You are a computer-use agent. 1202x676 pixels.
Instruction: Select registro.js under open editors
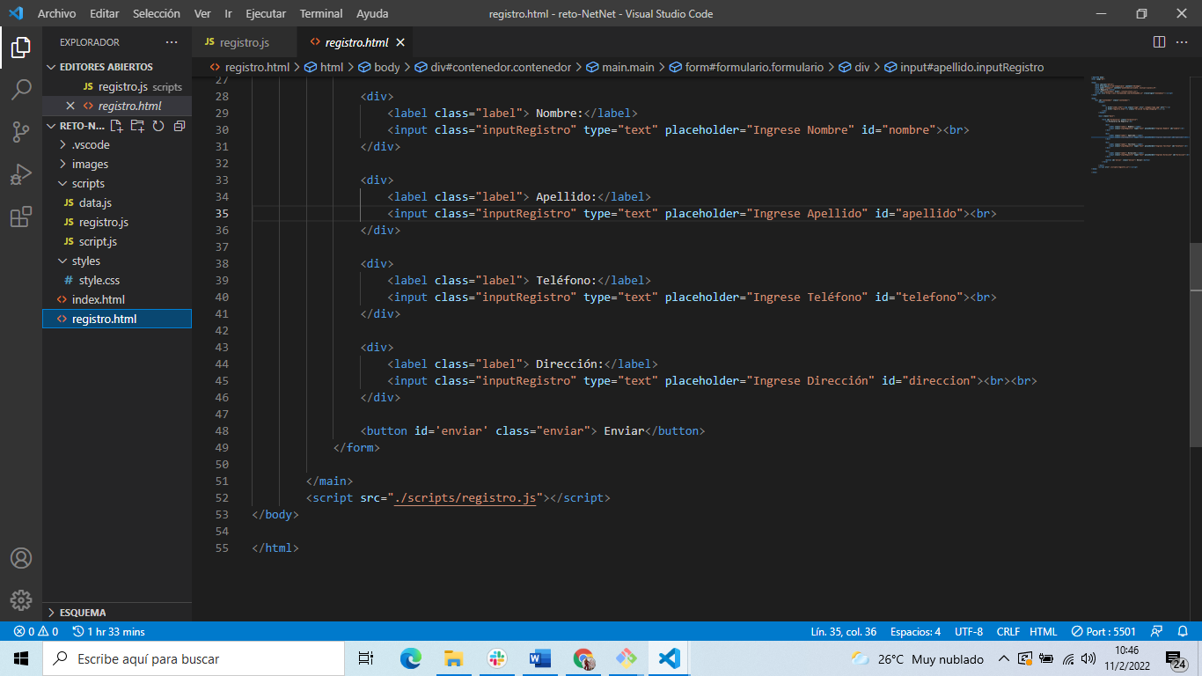click(117, 86)
